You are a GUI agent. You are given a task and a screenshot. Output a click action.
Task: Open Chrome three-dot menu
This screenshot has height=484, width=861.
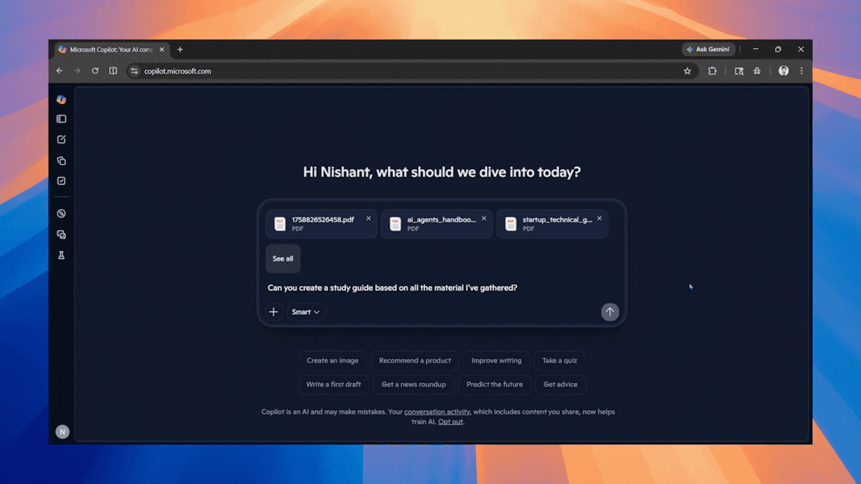point(802,71)
